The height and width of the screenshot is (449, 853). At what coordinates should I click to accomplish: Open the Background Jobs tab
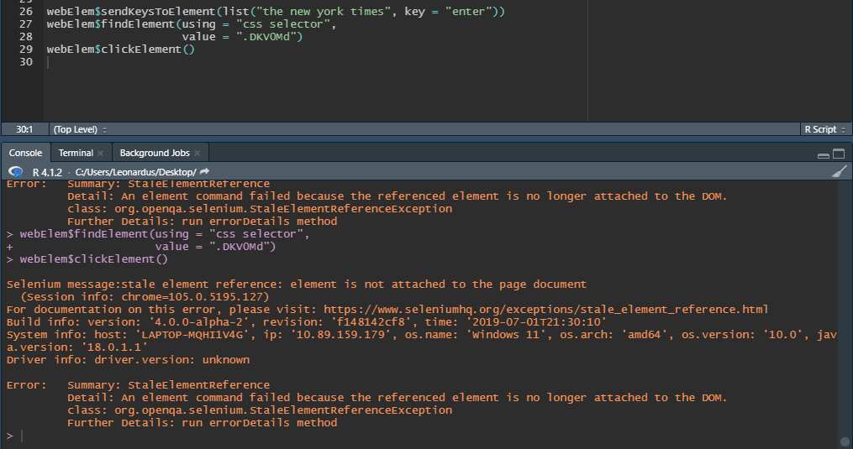tap(155, 153)
